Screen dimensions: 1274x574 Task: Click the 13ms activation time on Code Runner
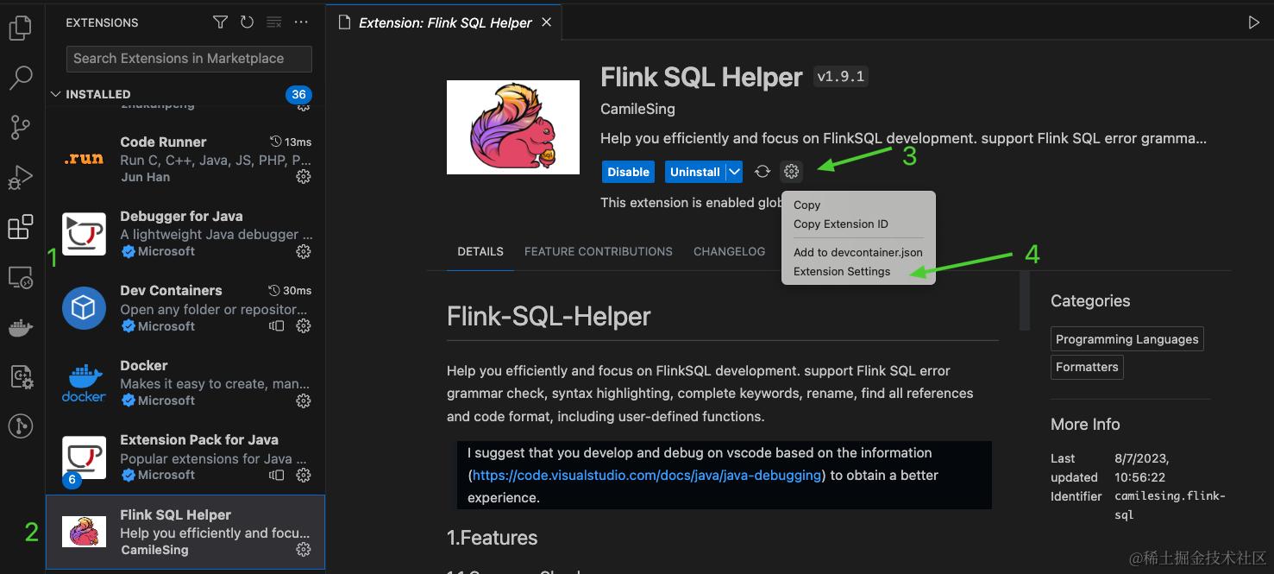[291, 142]
